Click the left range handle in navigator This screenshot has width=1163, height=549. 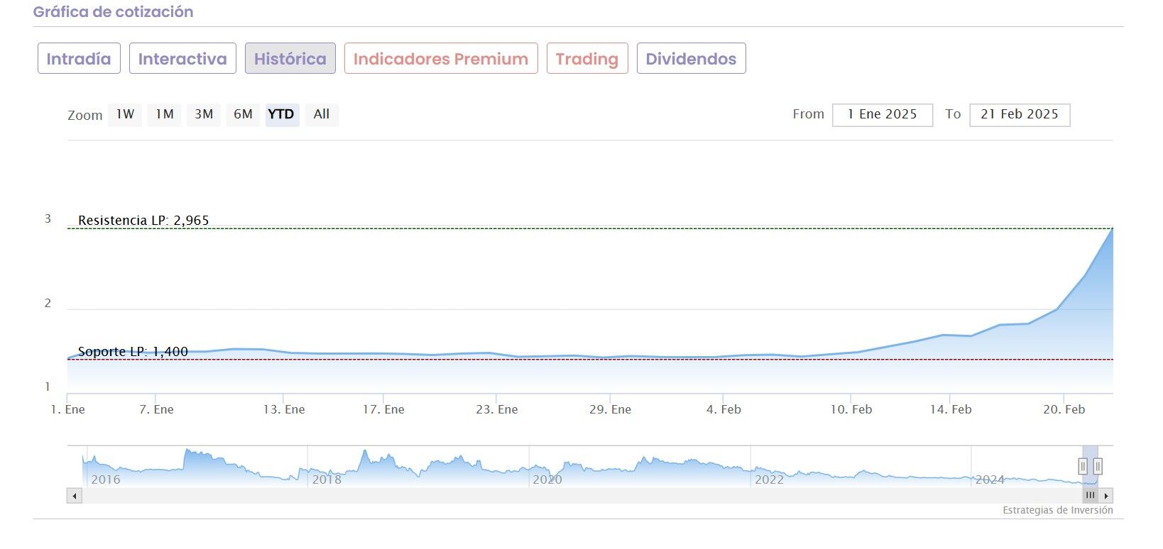[x=1083, y=466]
